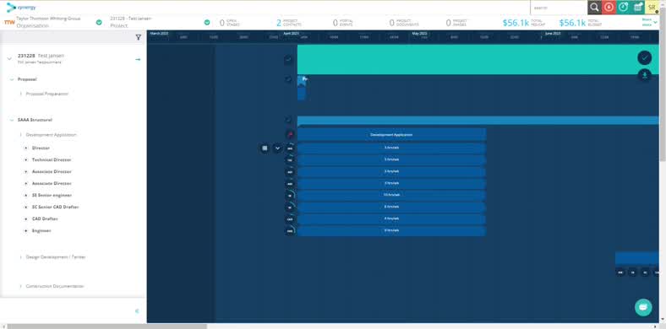Screen dimensions: 666x329
Task: Click the magnifier search icon
Action: click(x=595, y=8)
